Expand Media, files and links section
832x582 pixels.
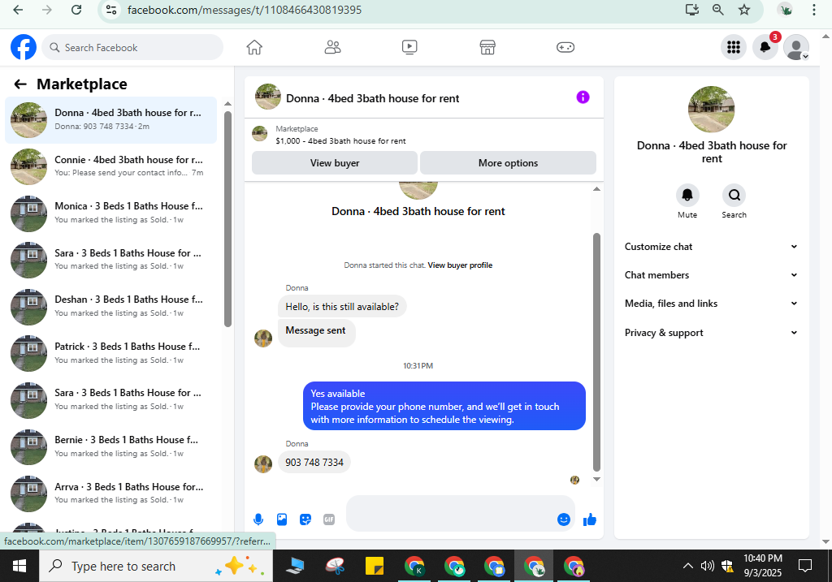[711, 304]
